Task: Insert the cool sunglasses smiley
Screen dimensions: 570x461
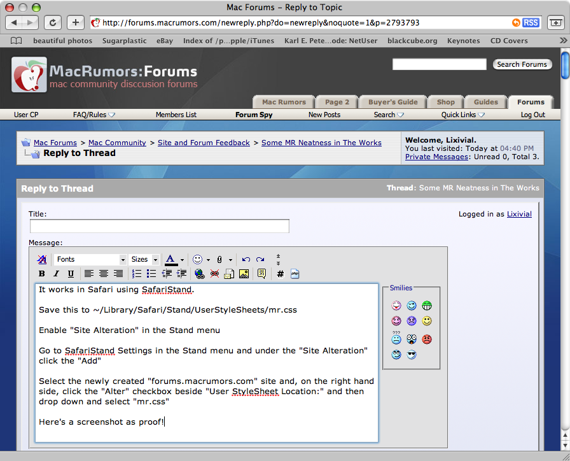Action: (412, 355)
